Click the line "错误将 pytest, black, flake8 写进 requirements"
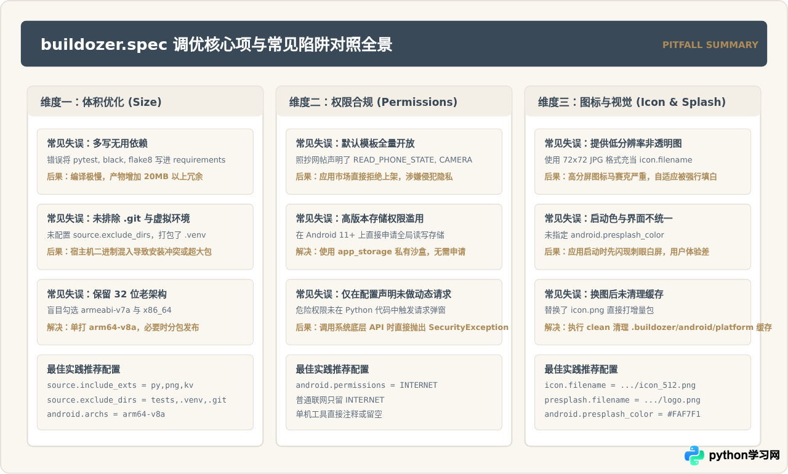 tap(136, 160)
